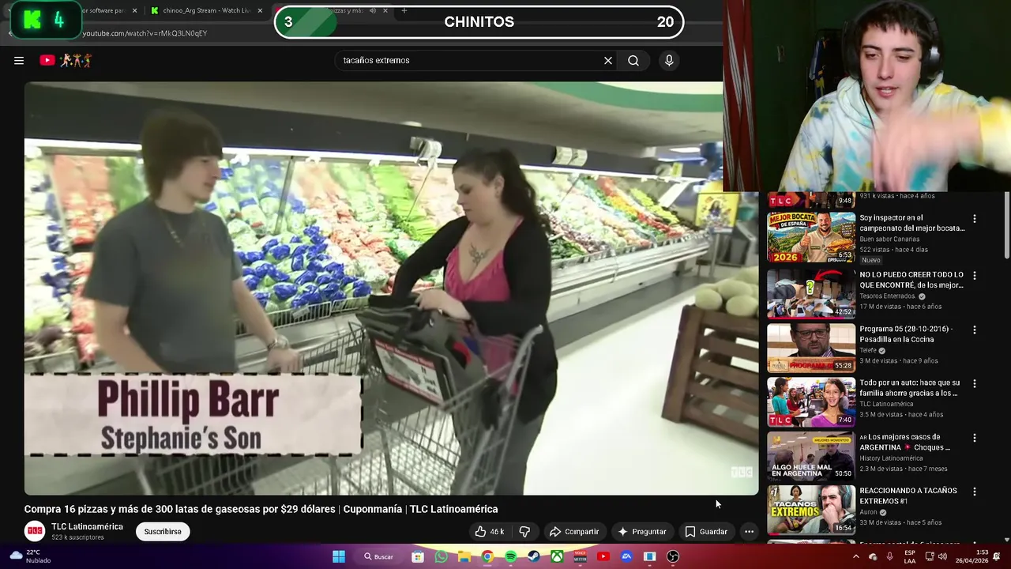Image resolution: width=1011 pixels, height=569 pixels.
Task: Open the 'NO LO PUEDO CREER' video thumbnail
Action: pyautogui.click(x=811, y=294)
